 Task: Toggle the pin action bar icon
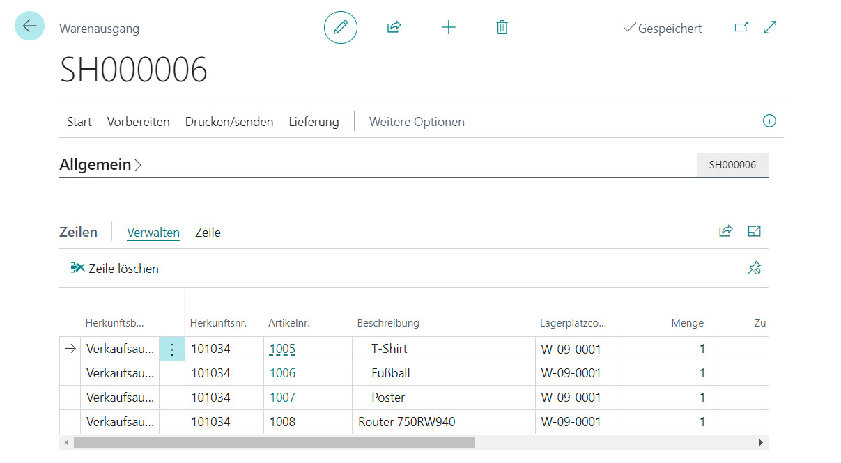754,268
